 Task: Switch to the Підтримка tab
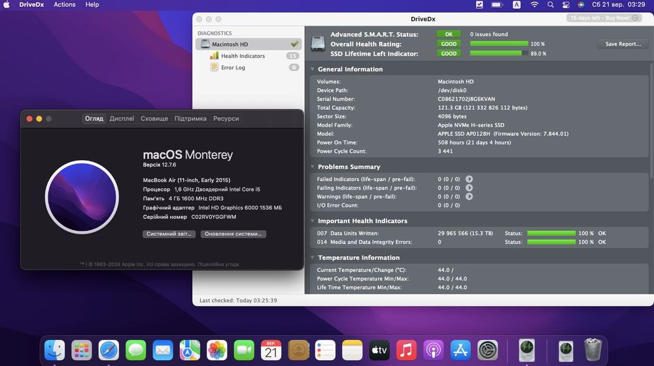coord(190,119)
